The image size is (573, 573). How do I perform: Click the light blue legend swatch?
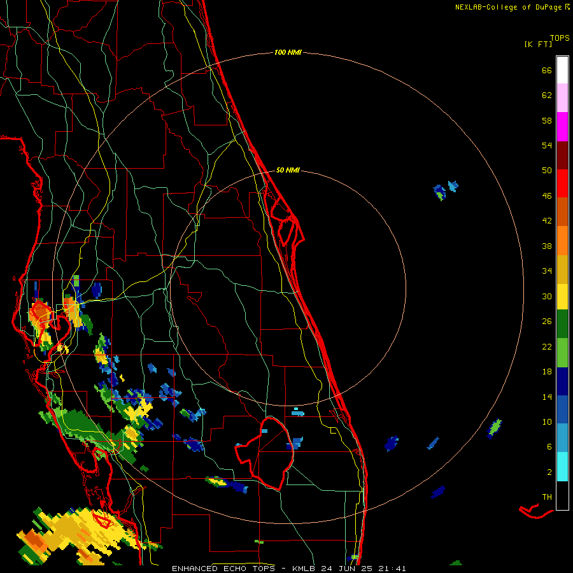562,438
